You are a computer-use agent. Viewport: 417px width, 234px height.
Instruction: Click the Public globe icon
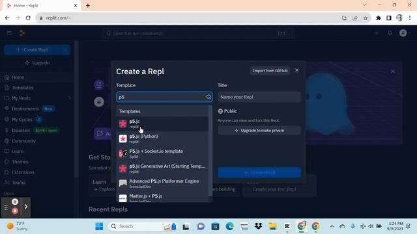pyautogui.click(x=220, y=111)
